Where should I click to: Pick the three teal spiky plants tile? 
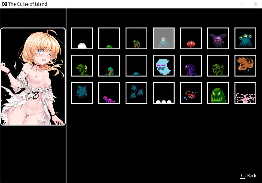[x=136, y=93]
